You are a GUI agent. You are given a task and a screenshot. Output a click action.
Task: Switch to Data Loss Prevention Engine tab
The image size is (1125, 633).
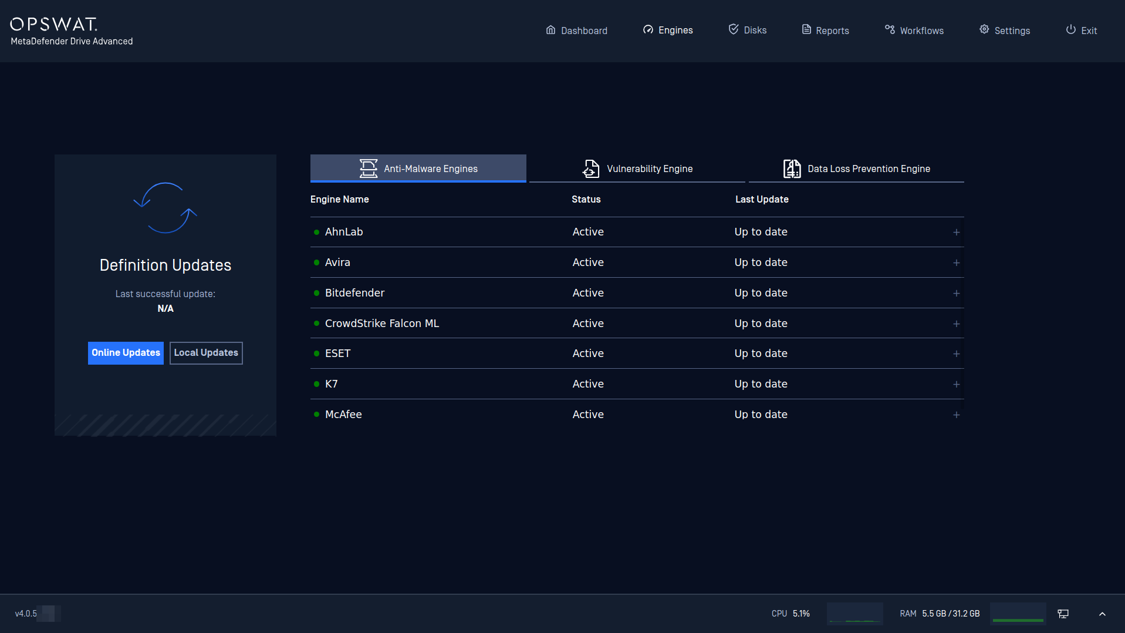856,169
